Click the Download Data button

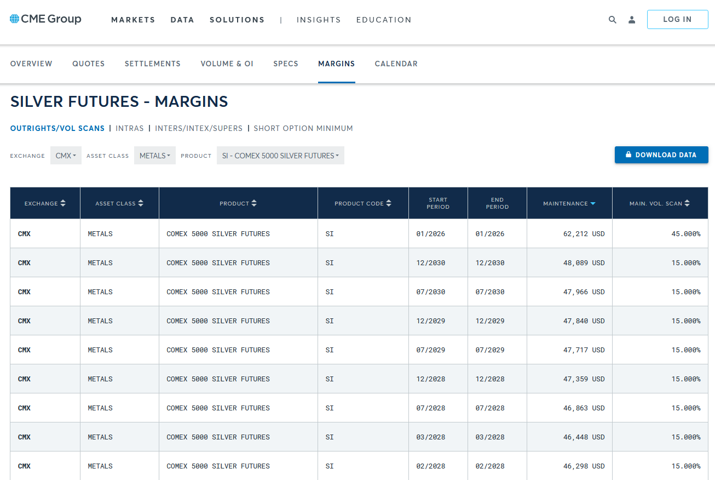click(x=661, y=155)
